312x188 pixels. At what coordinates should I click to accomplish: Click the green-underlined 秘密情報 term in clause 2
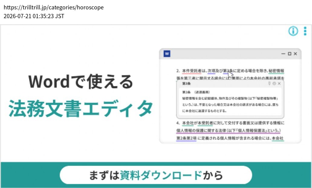276,71
